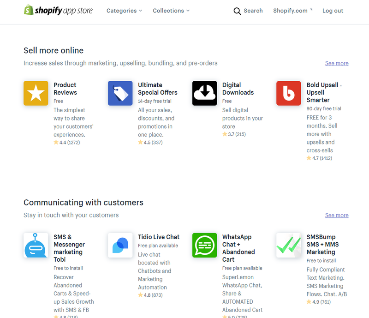See more Sell more online apps
369x318 pixels.
pyautogui.click(x=337, y=63)
